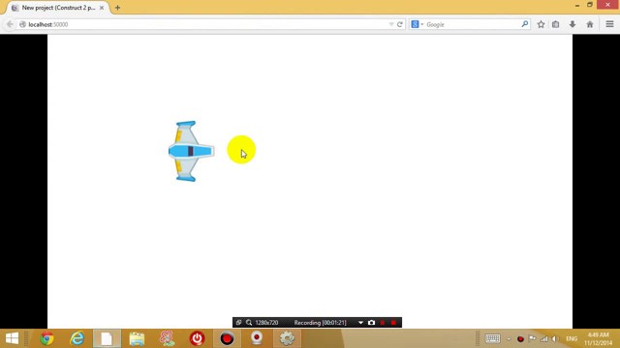Viewport: 620px width, 348px height.
Task: Open the Firefox hamburger menu
Action: [609, 24]
